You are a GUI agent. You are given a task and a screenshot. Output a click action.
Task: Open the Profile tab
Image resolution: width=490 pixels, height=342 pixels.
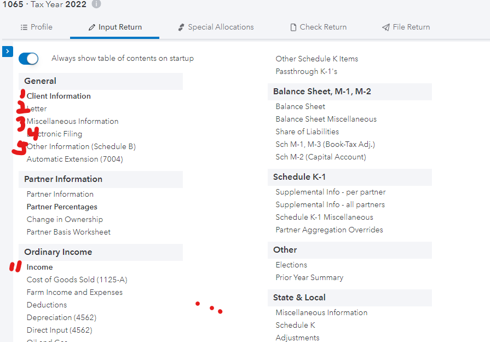pyautogui.click(x=36, y=27)
